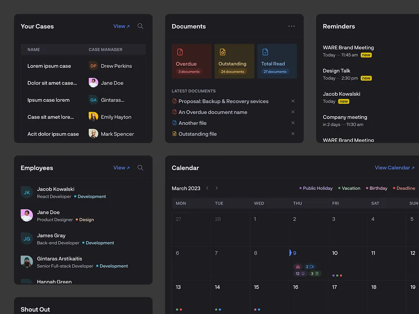Open the Documents panel three-dot menu
Screen dimensions: 419x314
pos(291,26)
